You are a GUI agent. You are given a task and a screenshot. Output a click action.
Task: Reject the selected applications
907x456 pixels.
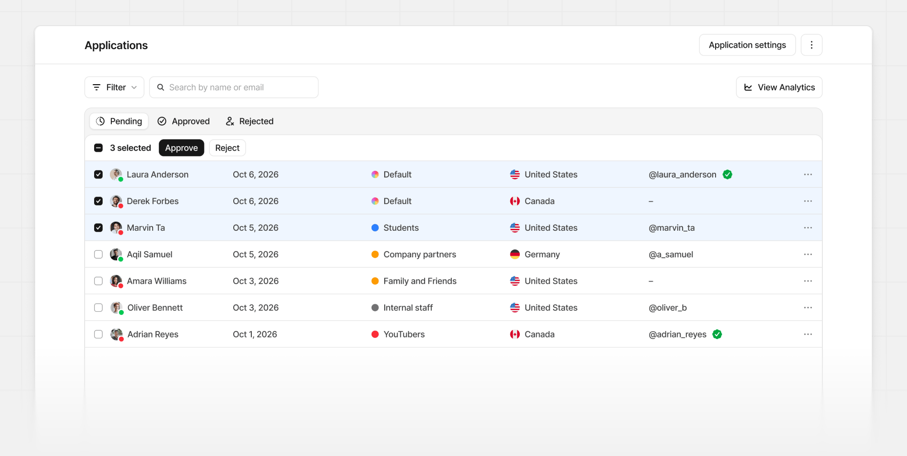pyautogui.click(x=227, y=148)
